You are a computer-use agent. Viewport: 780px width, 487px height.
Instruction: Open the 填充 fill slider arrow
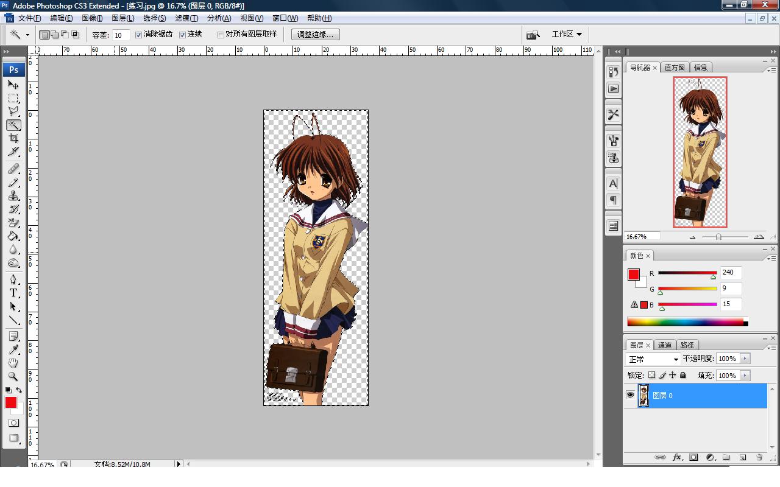(745, 376)
